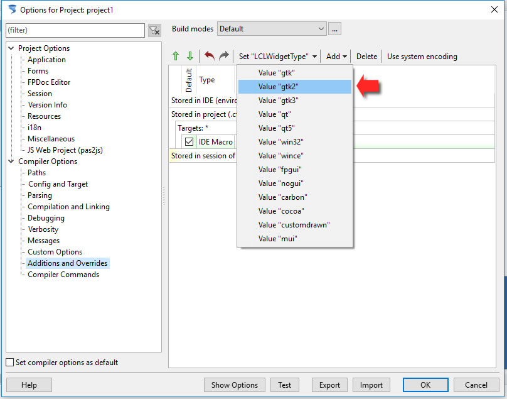The image size is (507, 399).
Task: Click the gray redo arrow icon
Action: point(223,57)
